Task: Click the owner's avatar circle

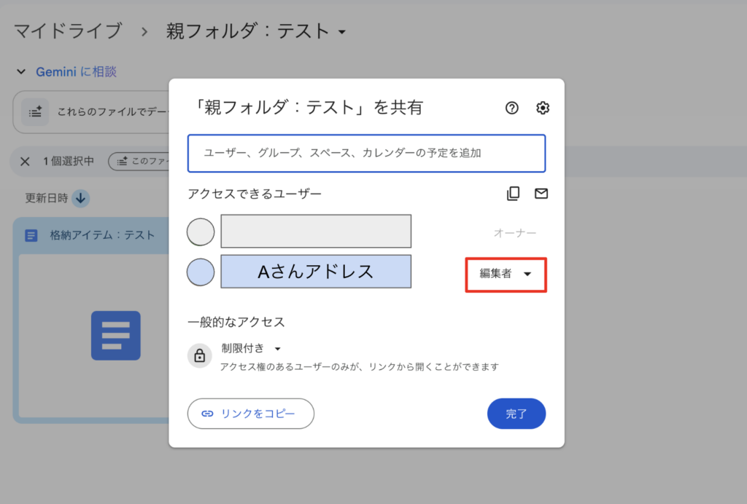Action: (201, 232)
